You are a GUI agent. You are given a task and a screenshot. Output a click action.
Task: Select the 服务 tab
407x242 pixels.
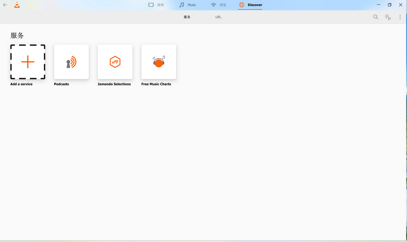pos(187,17)
